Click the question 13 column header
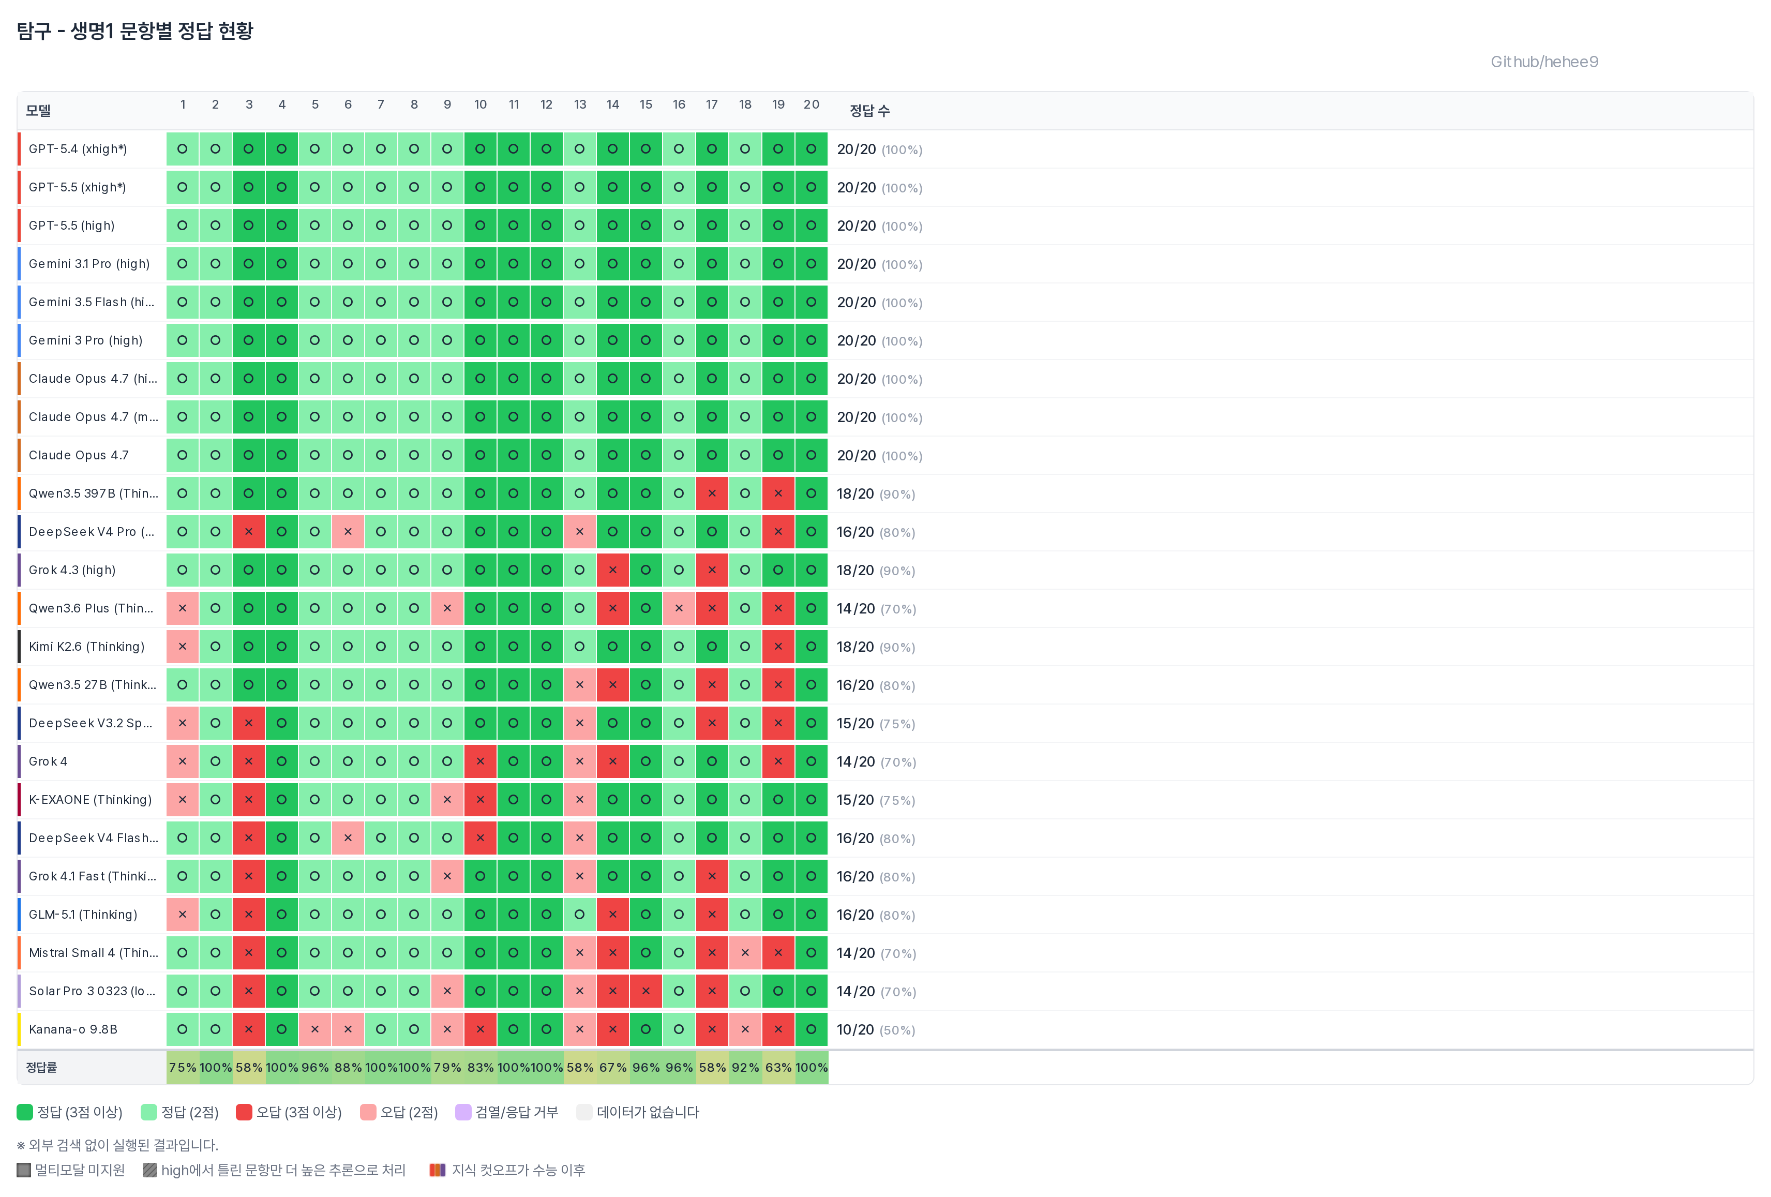Image resolution: width=1771 pixels, height=1197 pixels. point(580,104)
